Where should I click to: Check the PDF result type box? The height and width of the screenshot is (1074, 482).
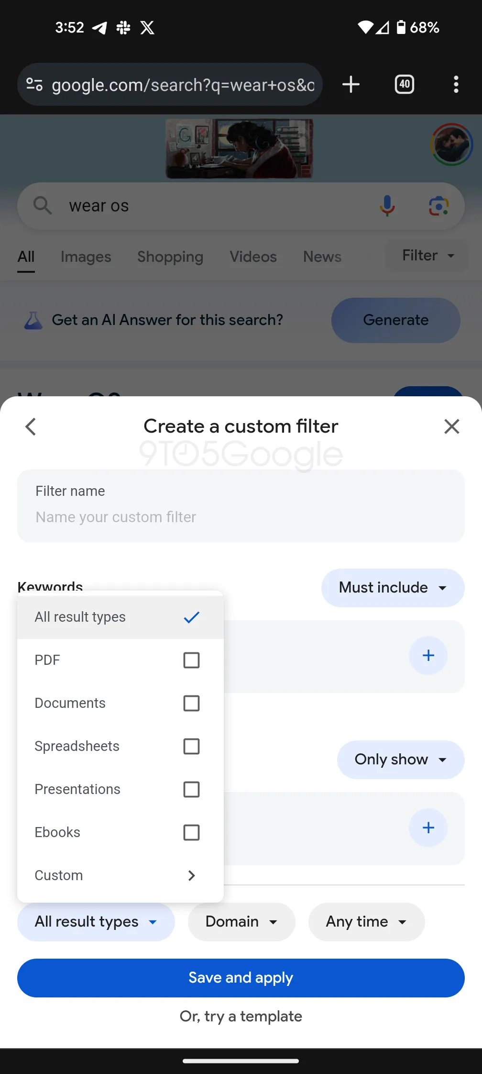click(191, 660)
